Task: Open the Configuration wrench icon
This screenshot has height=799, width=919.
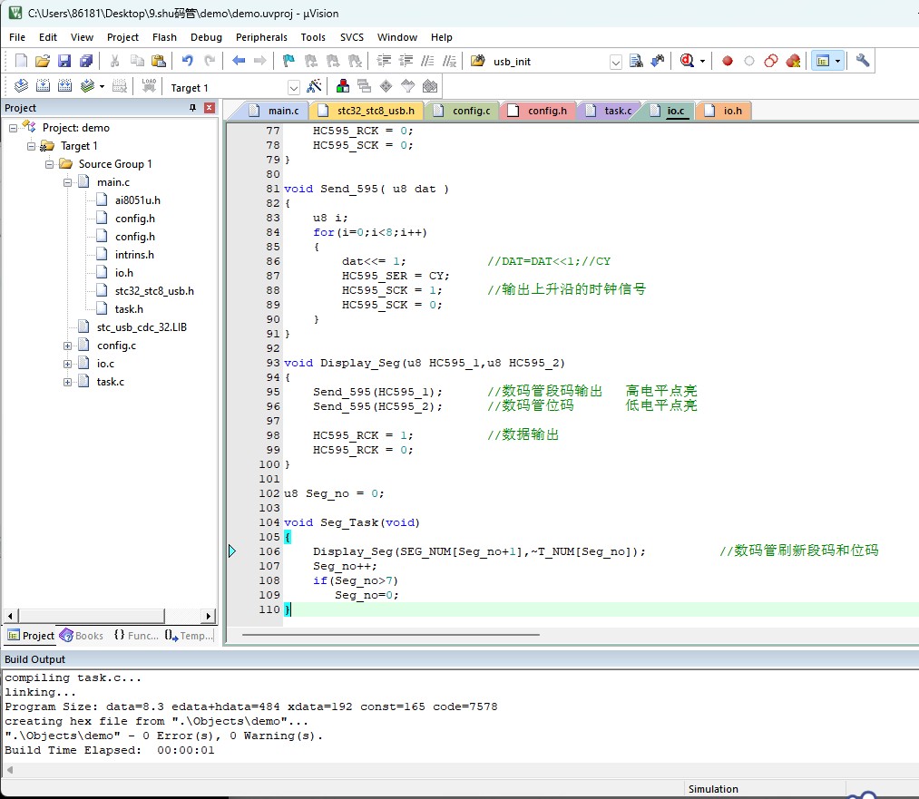Action: tap(862, 61)
